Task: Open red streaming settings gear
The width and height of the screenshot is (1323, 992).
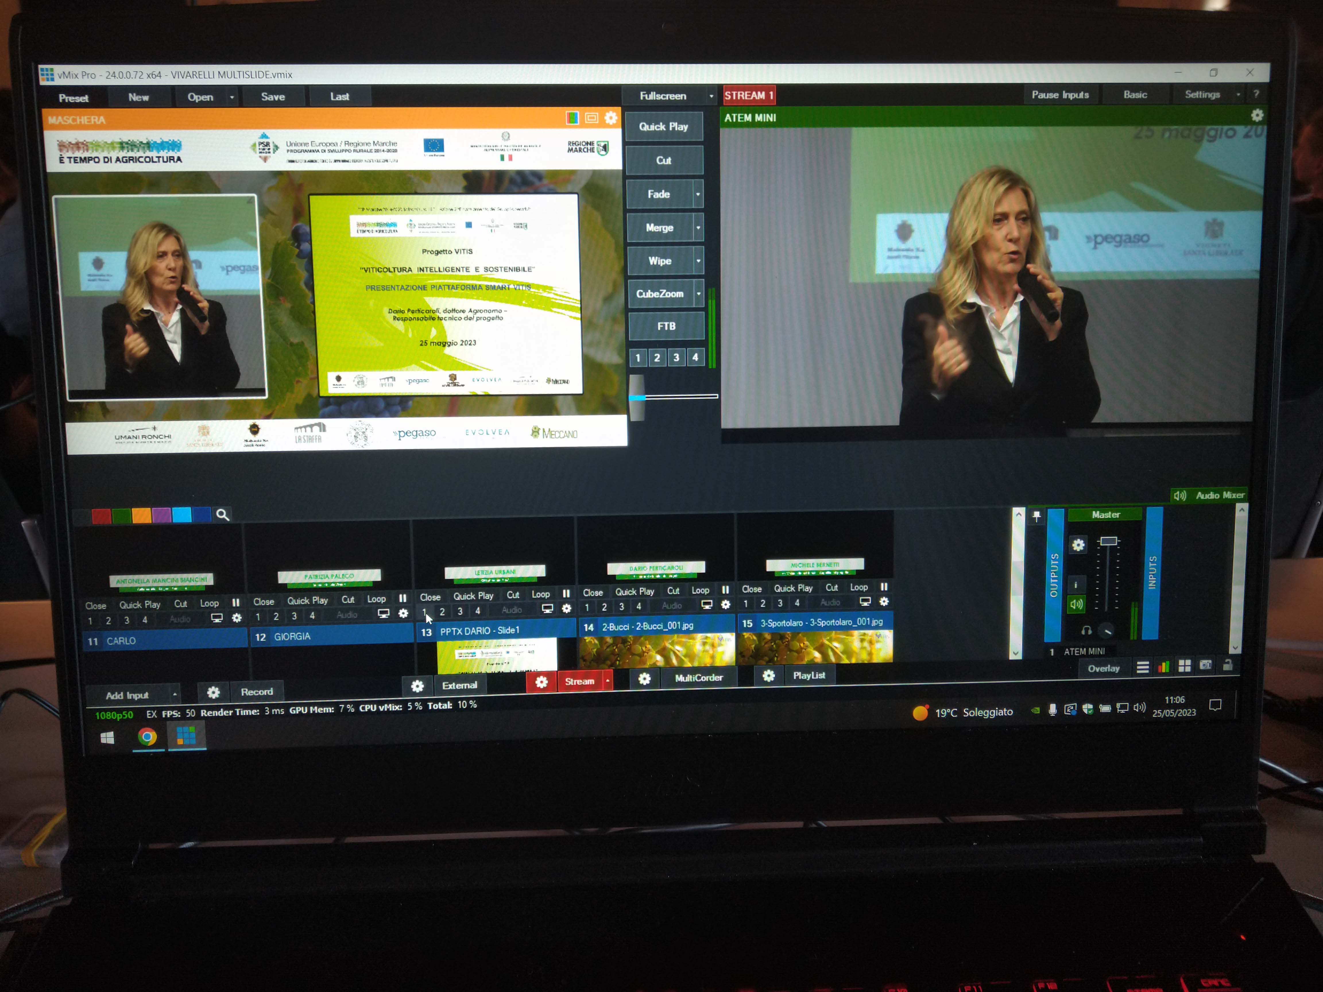Action: click(541, 682)
